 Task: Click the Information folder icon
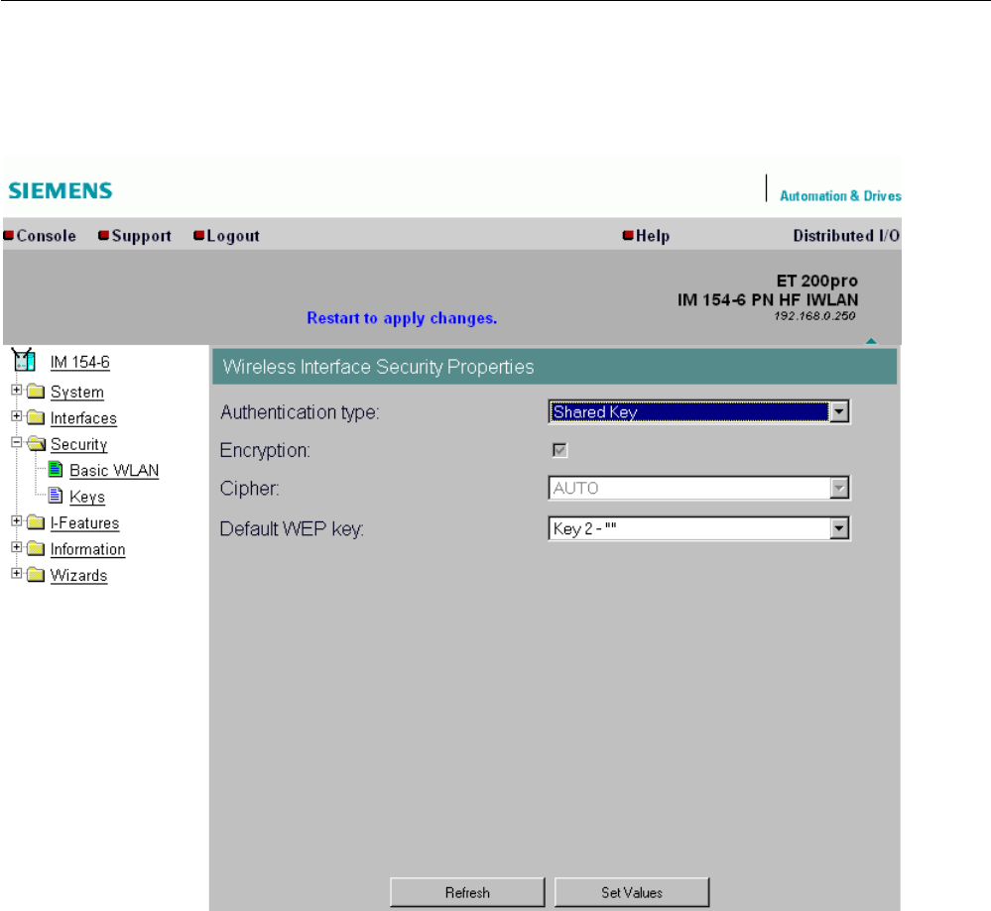(x=36, y=548)
